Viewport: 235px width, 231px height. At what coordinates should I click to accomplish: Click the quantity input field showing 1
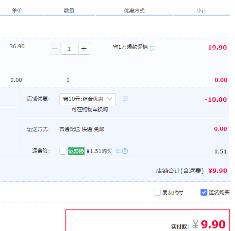pyautogui.click(x=69, y=49)
